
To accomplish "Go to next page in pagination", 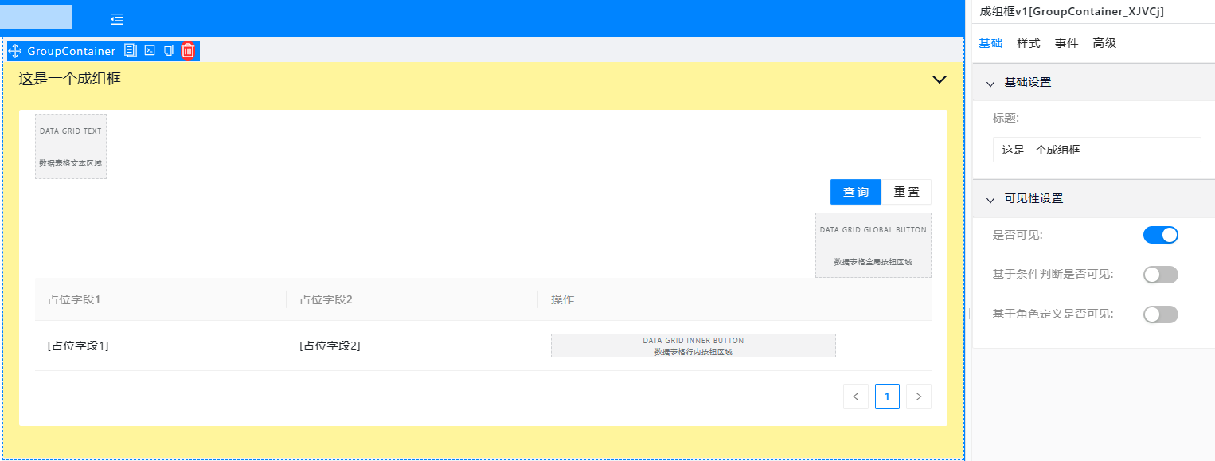I will [919, 397].
